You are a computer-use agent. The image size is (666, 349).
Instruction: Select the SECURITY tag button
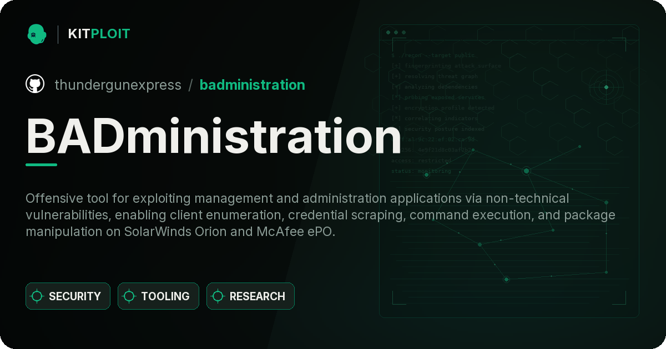pos(68,296)
